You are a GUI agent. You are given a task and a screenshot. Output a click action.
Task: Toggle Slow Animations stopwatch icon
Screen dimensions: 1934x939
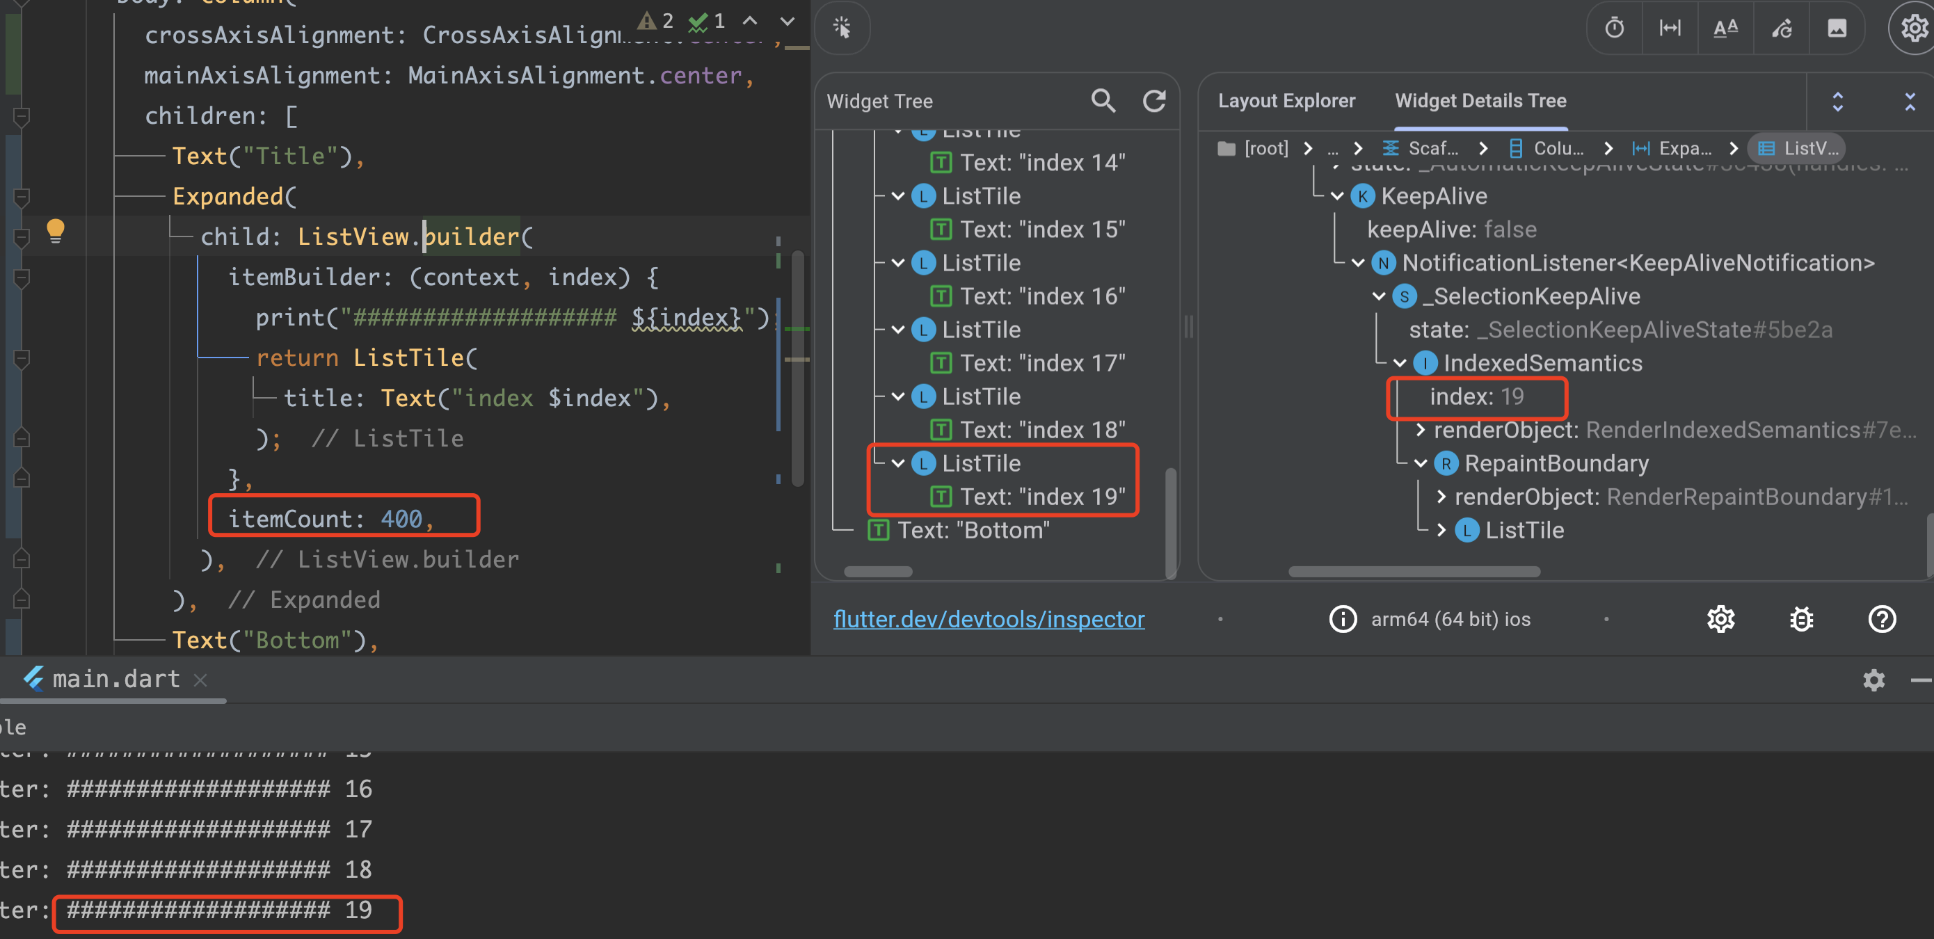1614,28
